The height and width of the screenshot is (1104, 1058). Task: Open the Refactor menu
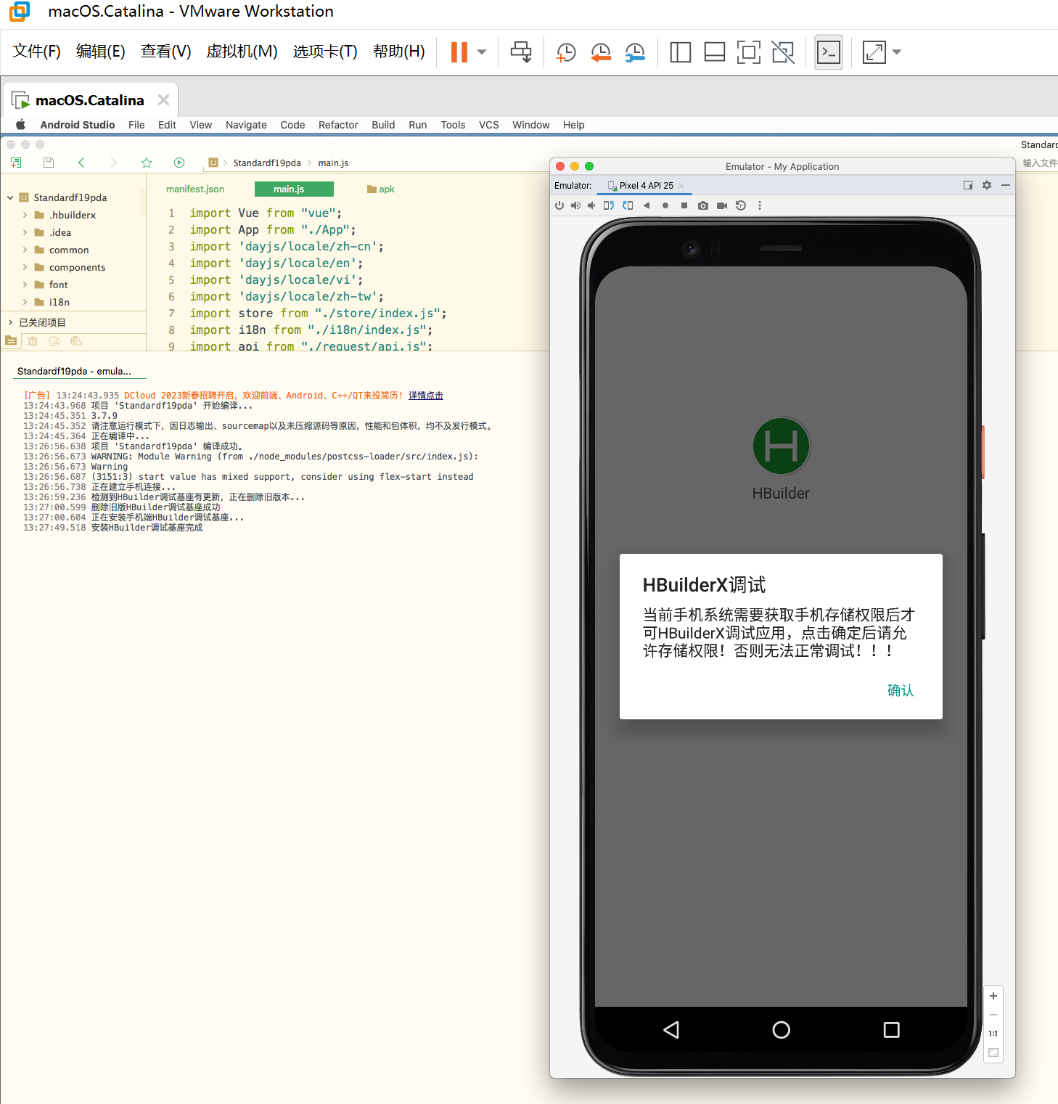pos(338,125)
